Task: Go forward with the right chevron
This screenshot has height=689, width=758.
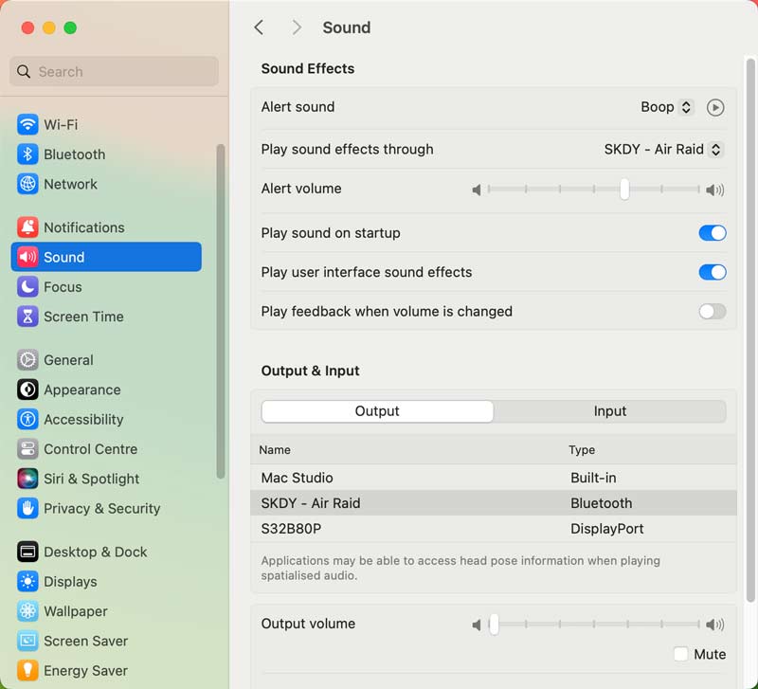Action: (297, 27)
